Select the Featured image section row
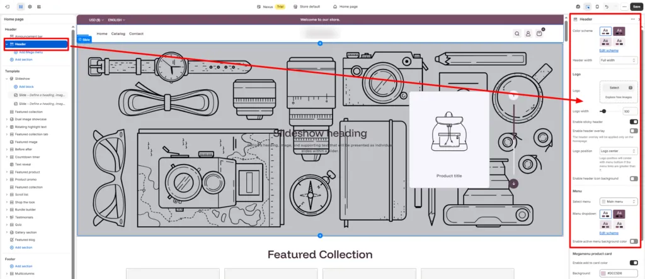Image resolution: width=645 pixels, height=279 pixels. (x=36, y=141)
